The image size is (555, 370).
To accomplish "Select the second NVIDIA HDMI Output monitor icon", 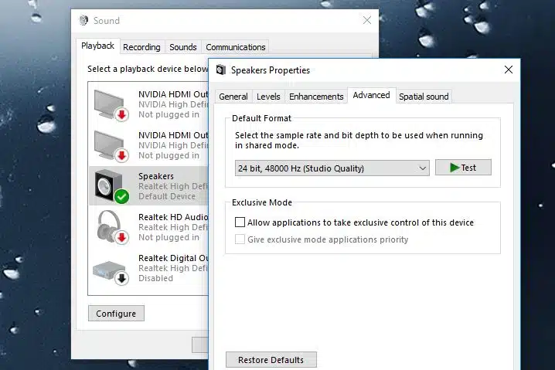I will [111, 146].
